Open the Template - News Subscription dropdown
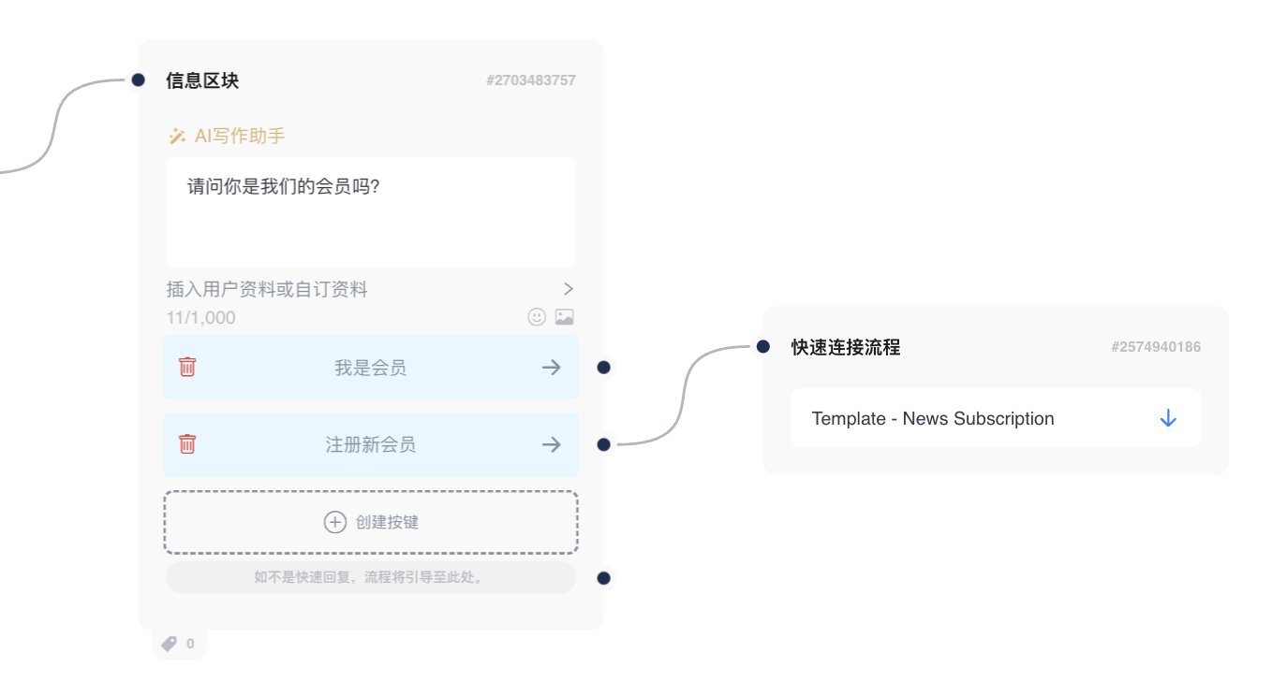This screenshot has height=681, width=1272. (974, 418)
